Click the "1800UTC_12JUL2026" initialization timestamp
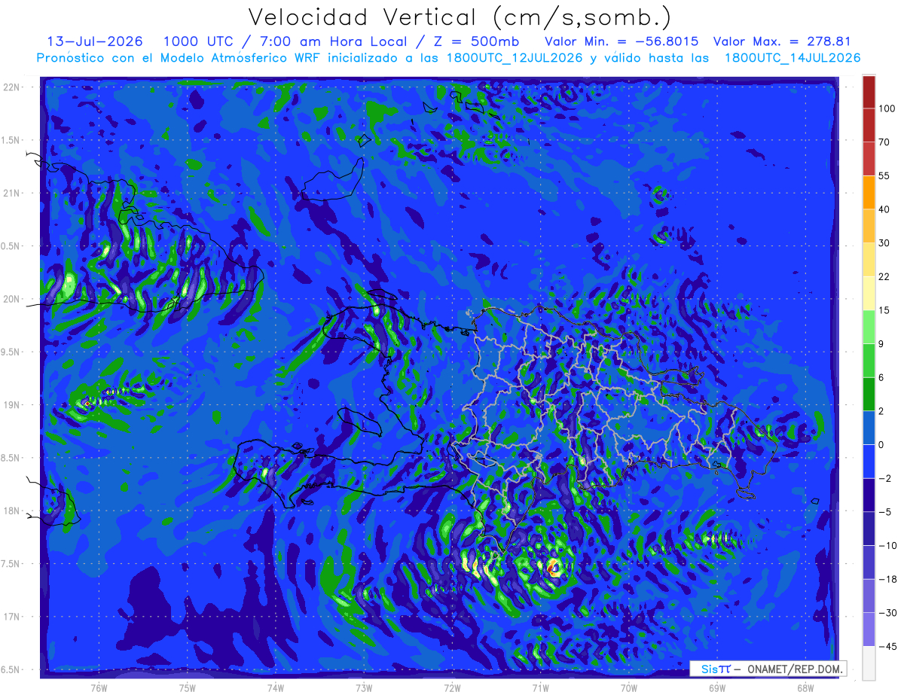This screenshot has height=698, width=904. click(x=514, y=58)
